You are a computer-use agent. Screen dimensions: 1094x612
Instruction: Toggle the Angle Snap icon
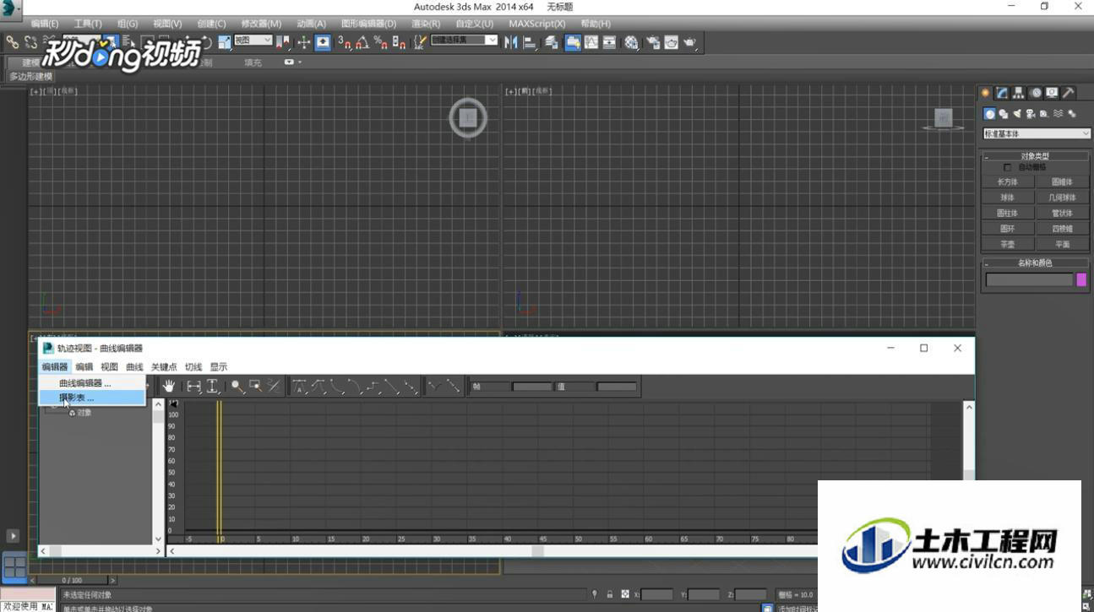point(362,42)
